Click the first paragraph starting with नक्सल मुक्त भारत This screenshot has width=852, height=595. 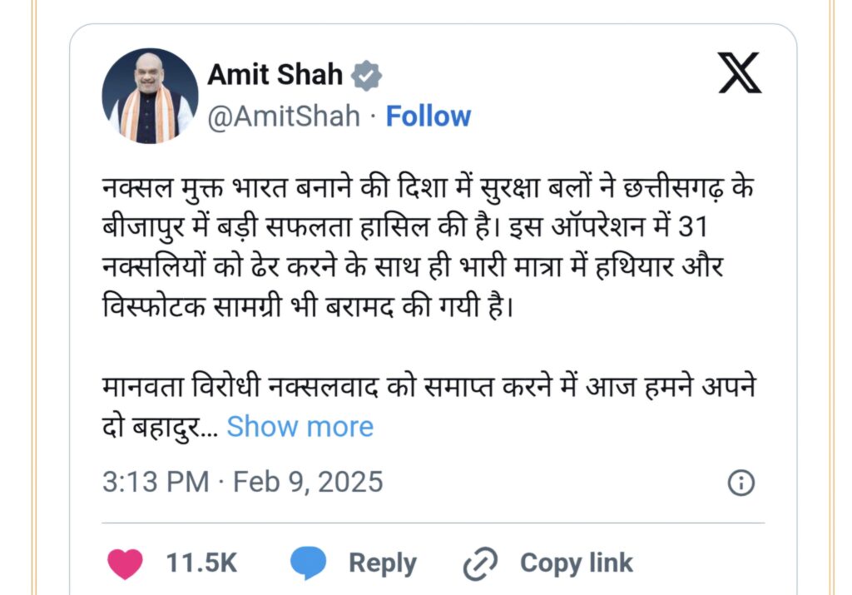[428, 248]
